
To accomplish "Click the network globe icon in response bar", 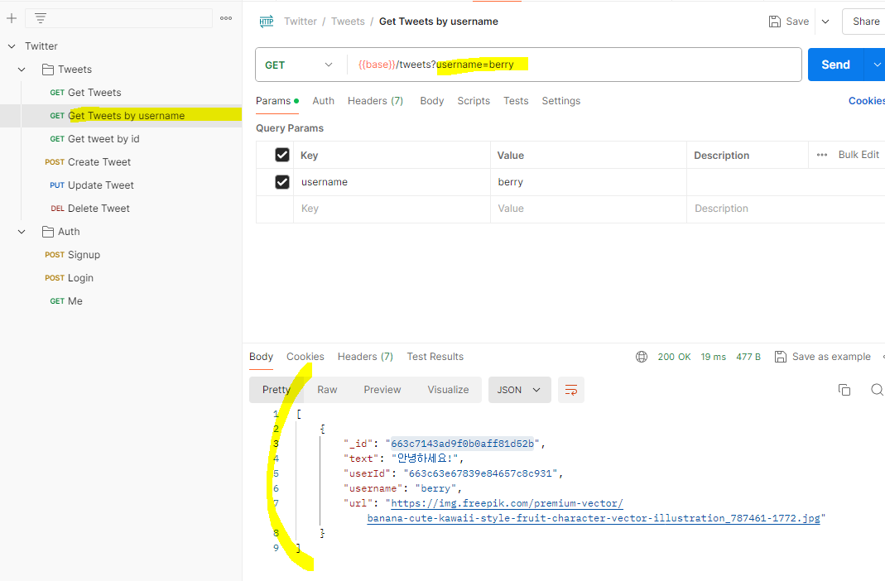I will (642, 357).
